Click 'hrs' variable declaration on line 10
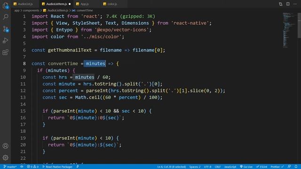This screenshot has width=301, height=169. 63,77
